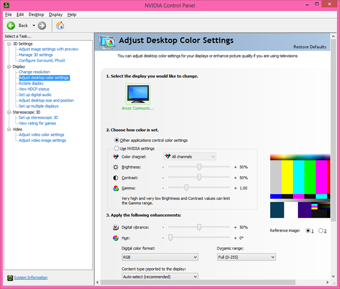This screenshot has height=289, width=340.
Task: Open Change resolution task
Action: (34, 72)
